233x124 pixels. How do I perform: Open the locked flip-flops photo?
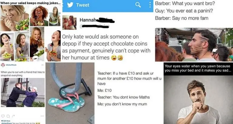[x=70, y=93]
